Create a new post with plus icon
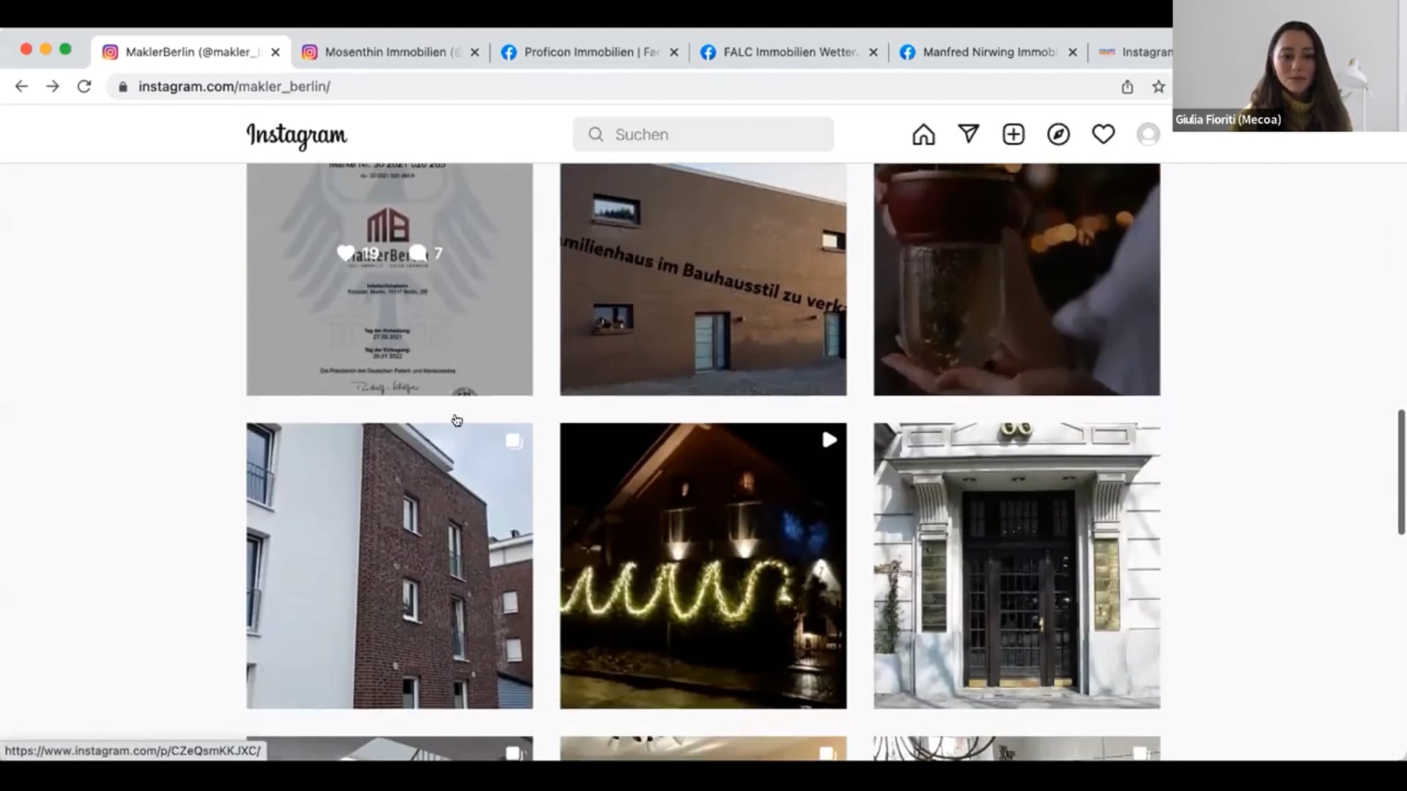The width and height of the screenshot is (1407, 791). (x=1013, y=135)
